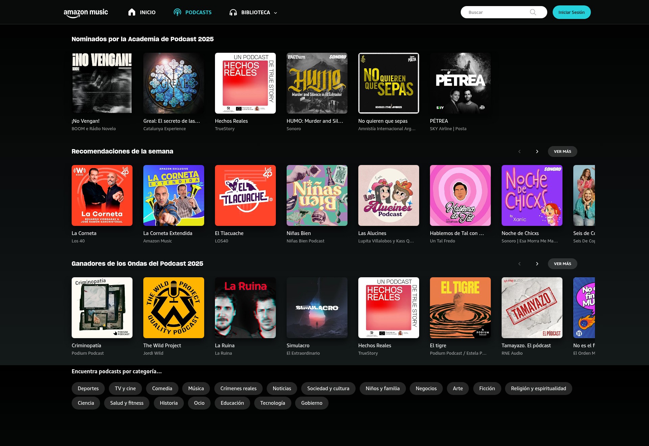Open the Niñas Bien podcast cover

tap(317, 195)
